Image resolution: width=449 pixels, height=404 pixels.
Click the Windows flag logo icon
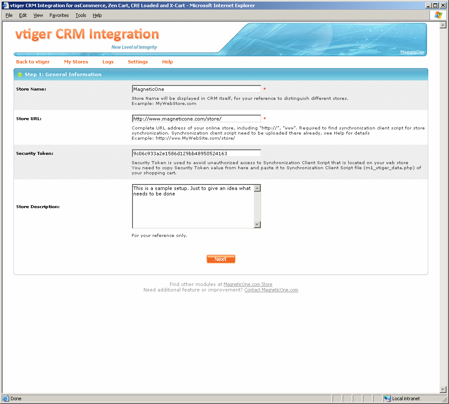(x=438, y=15)
